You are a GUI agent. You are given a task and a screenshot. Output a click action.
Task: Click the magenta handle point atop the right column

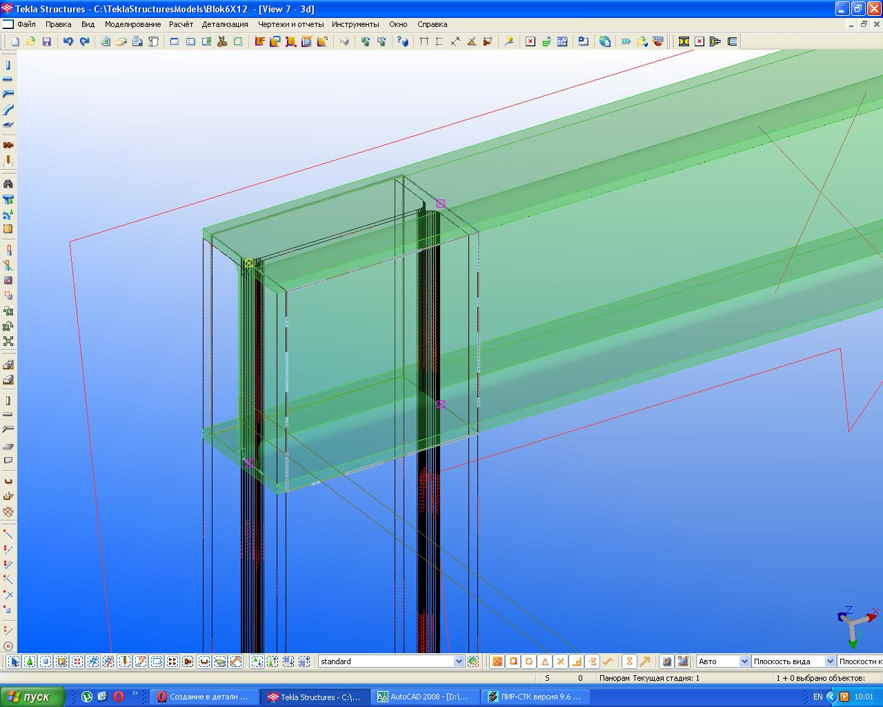click(441, 204)
